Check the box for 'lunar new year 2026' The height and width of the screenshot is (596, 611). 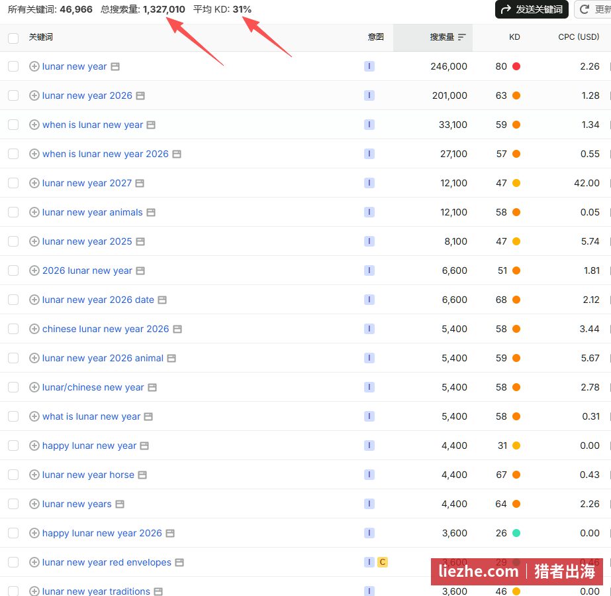(13, 95)
